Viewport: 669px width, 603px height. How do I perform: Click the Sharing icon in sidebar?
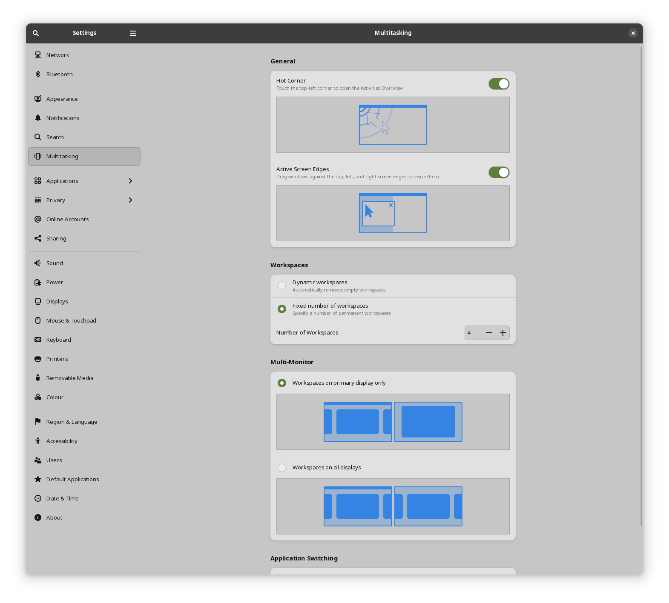[x=38, y=238]
